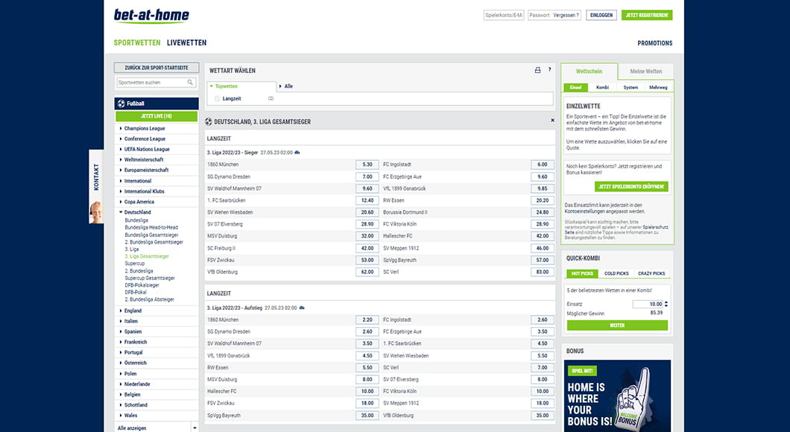The height and width of the screenshot is (432, 790).
Task: Click the football icon next to Fußball
Action: (x=121, y=104)
